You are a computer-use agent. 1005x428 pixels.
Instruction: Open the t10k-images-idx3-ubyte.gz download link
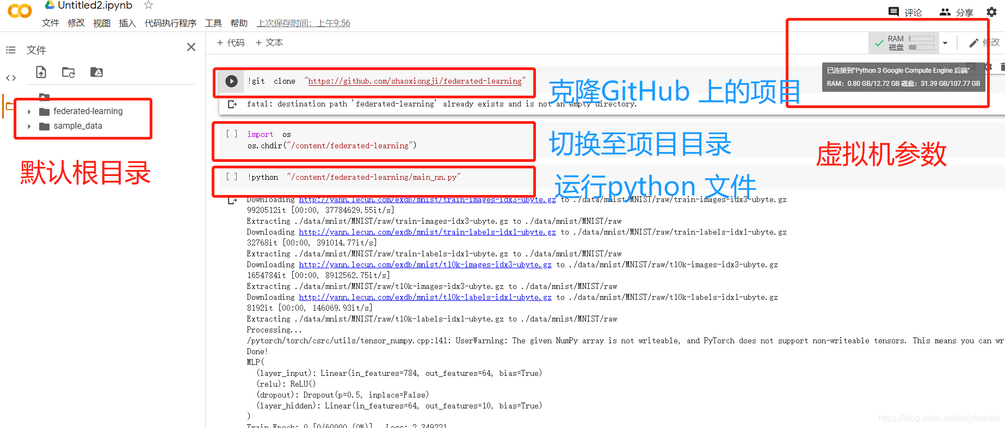pyautogui.click(x=425, y=265)
